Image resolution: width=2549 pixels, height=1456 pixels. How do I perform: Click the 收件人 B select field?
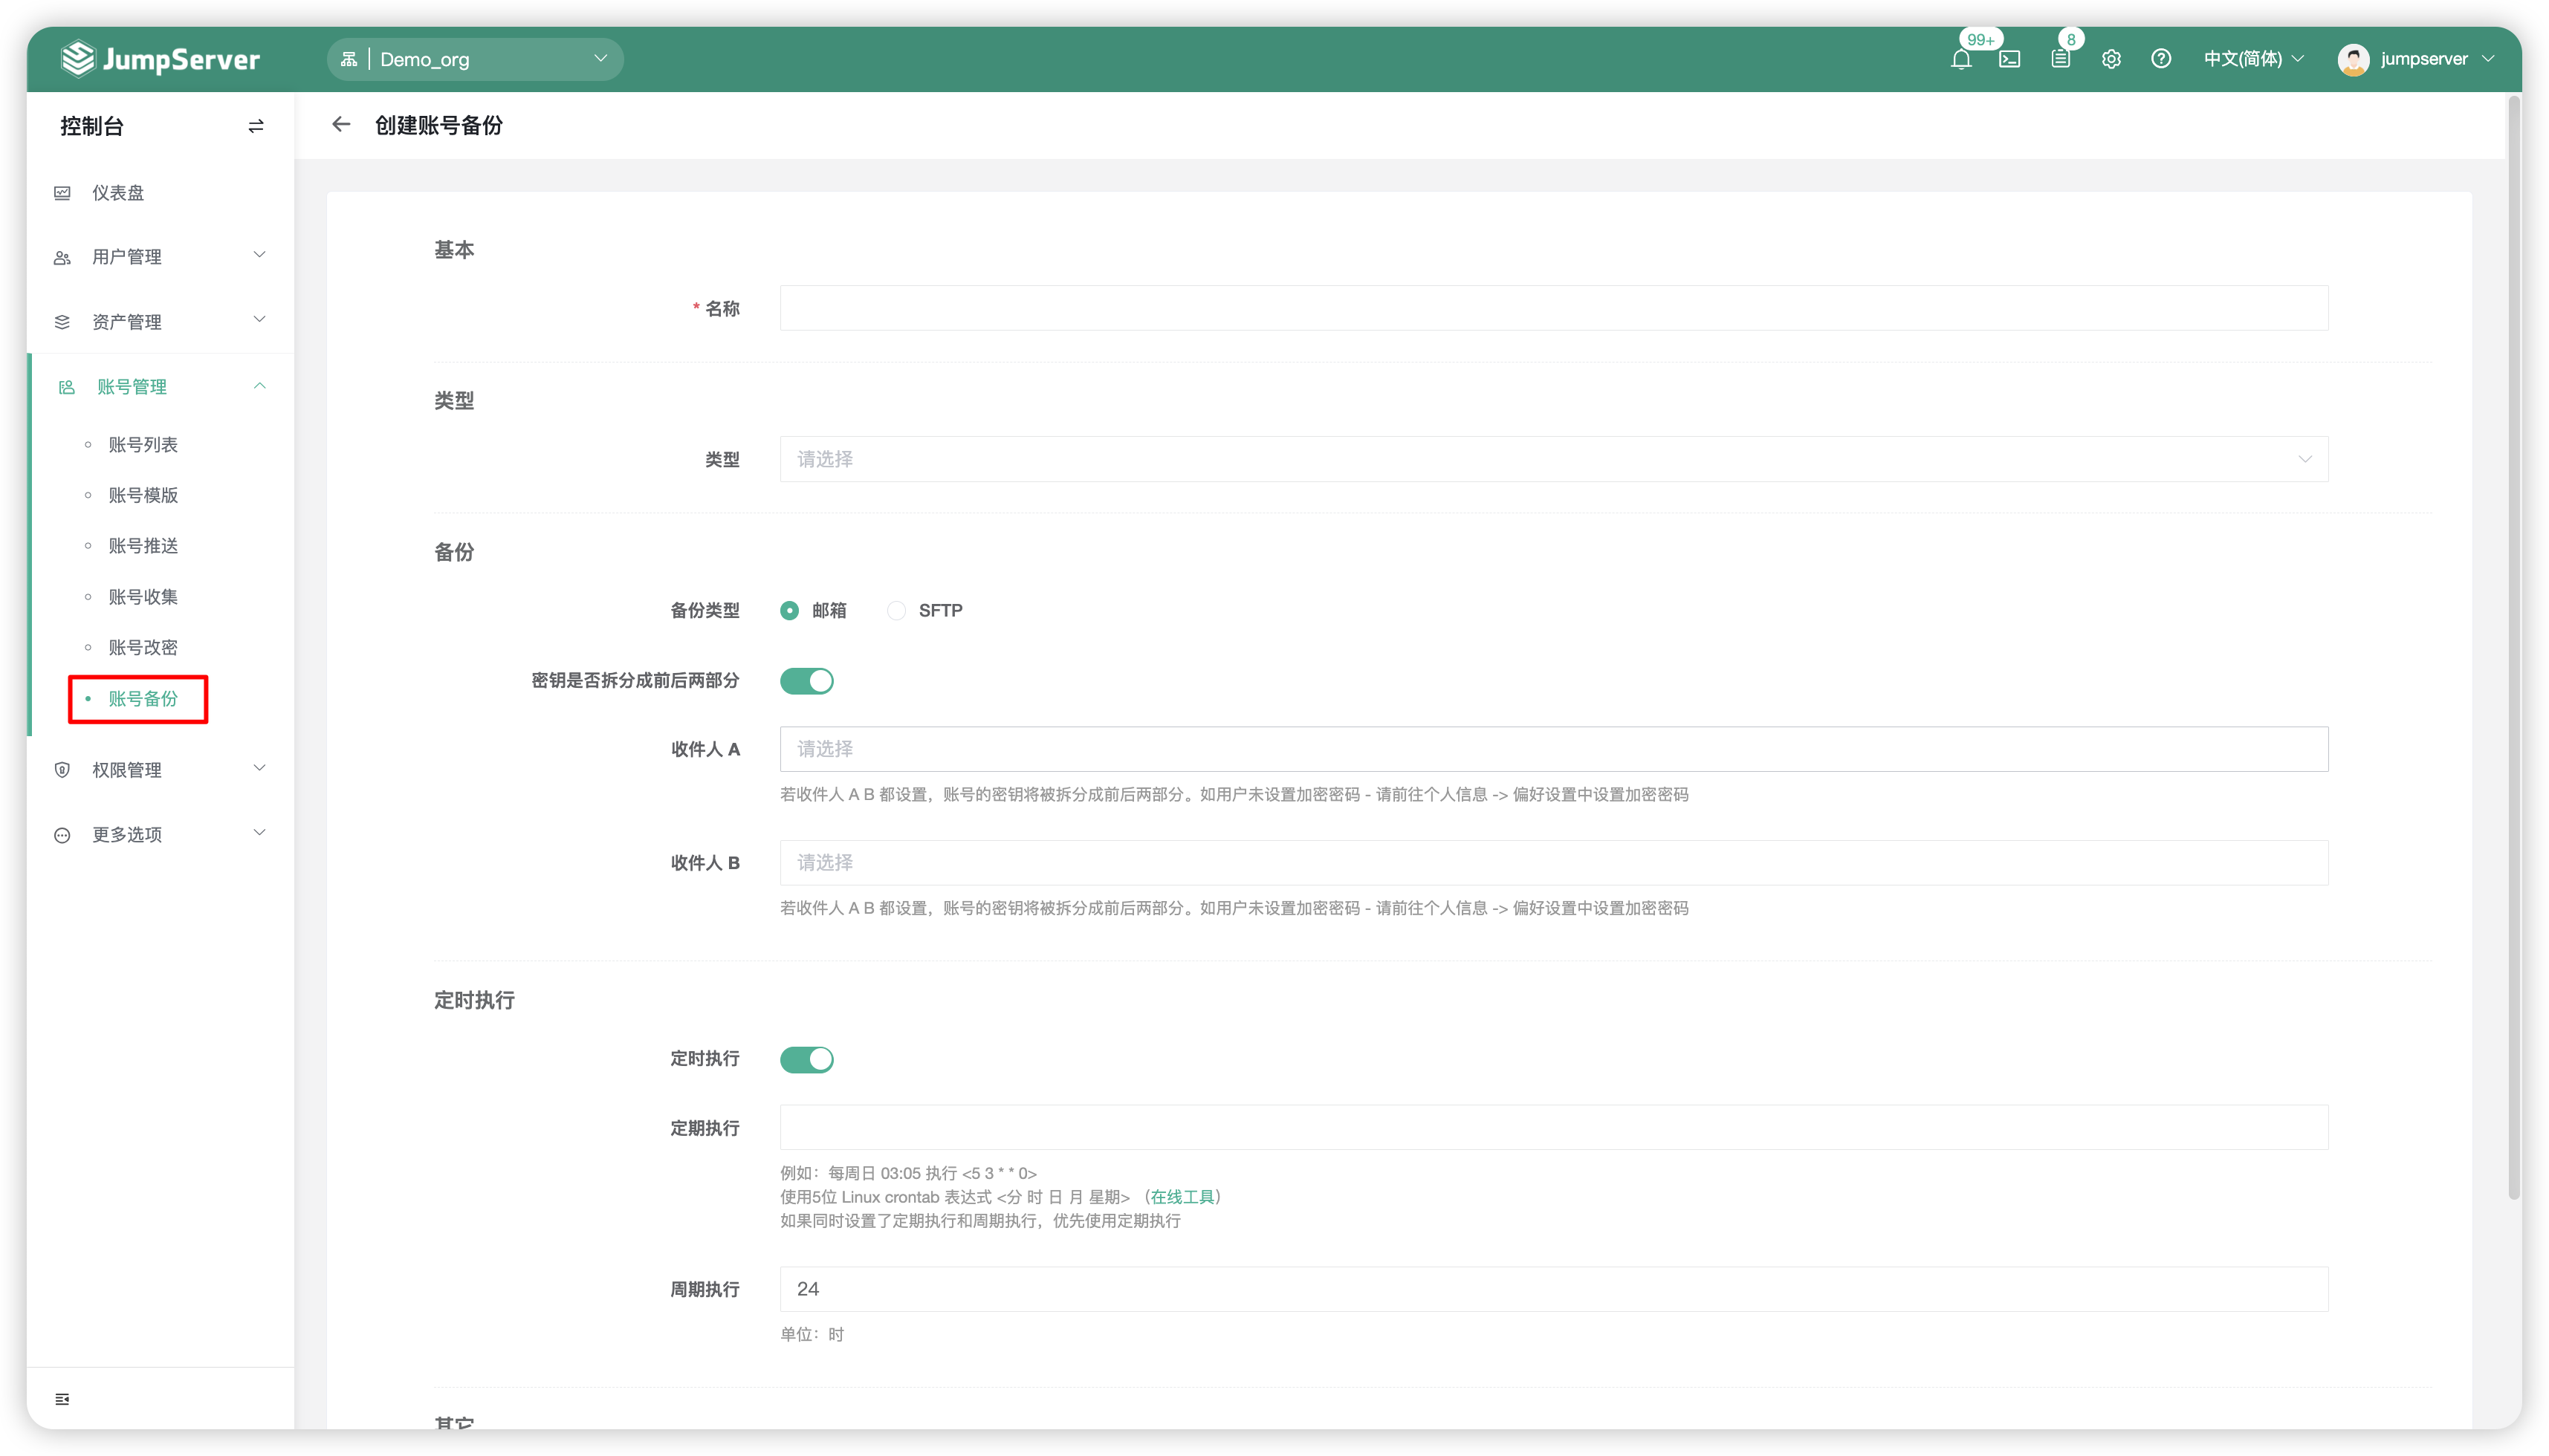pos(1554,863)
